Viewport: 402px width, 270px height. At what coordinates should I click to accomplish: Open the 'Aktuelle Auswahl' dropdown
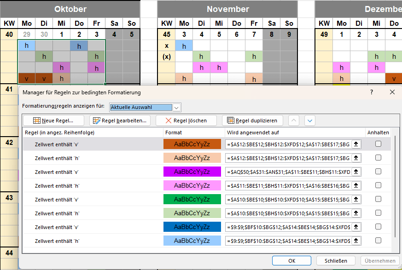pyautogui.click(x=177, y=107)
